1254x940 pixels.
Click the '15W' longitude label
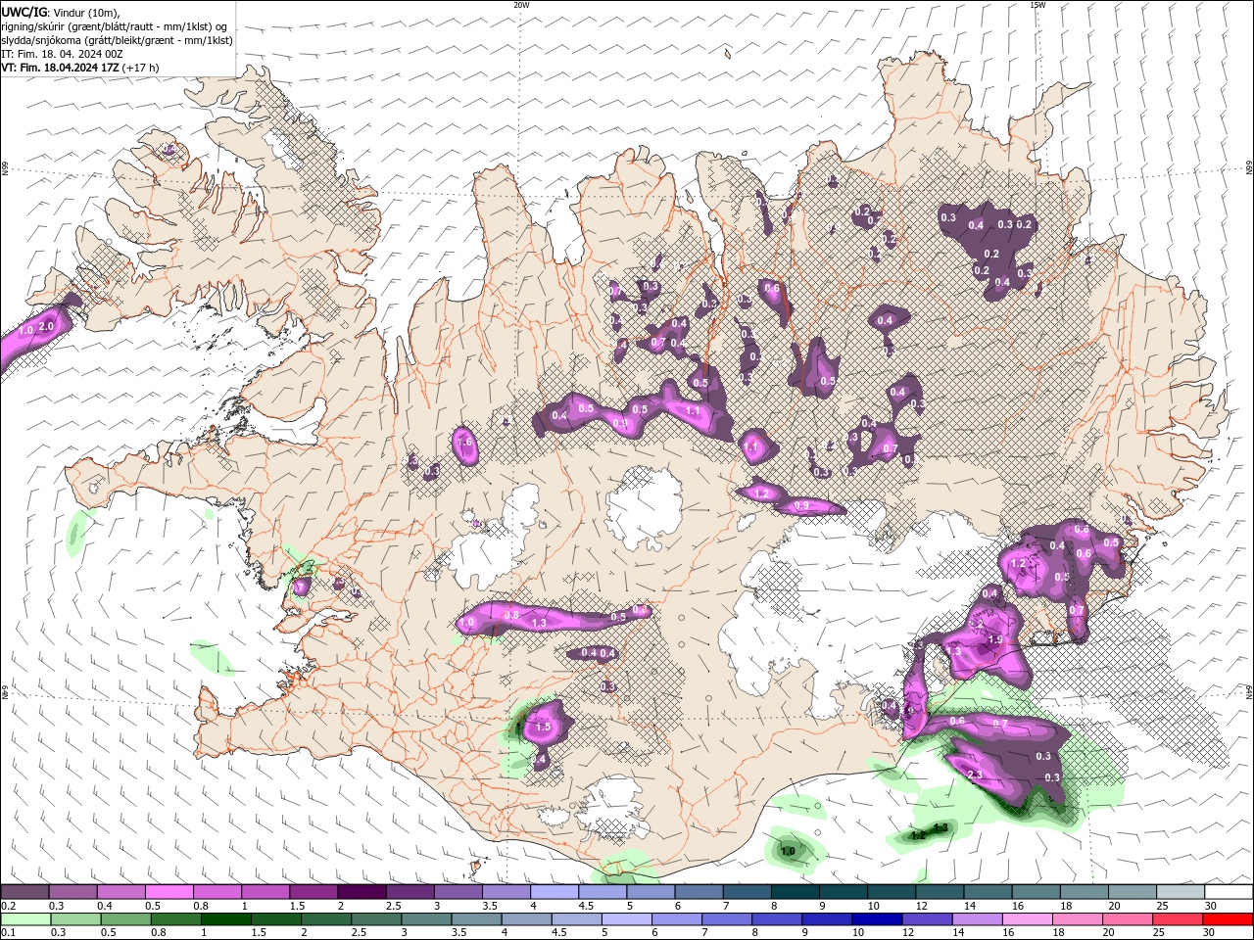click(x=1037, y=5)
